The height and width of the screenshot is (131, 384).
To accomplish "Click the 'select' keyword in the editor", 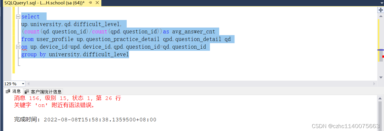I will click(x=30, y=17).
